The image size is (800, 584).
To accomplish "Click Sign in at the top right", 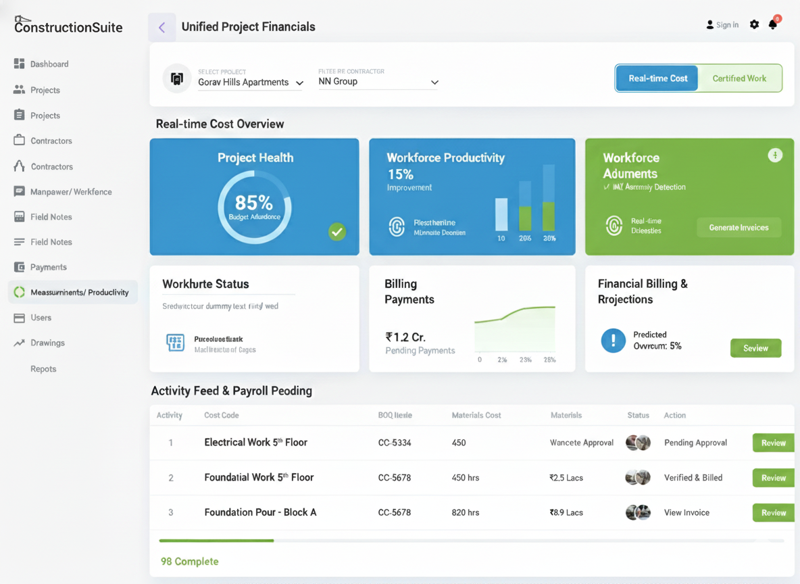I will 722,25.
